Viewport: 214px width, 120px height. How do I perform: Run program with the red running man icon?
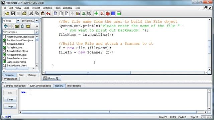[102, 13]
